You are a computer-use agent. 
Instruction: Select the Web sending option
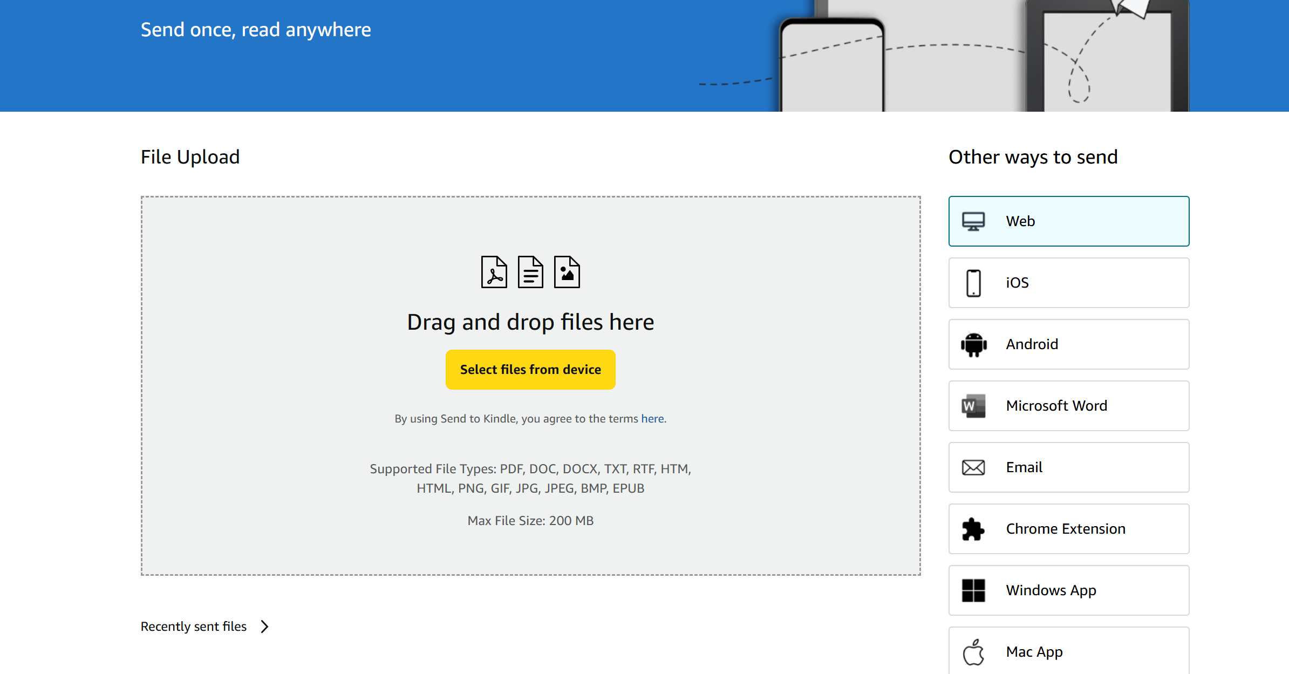(1069, 221)
